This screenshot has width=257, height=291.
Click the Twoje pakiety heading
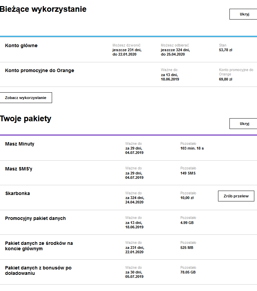(x=26, y=119)
